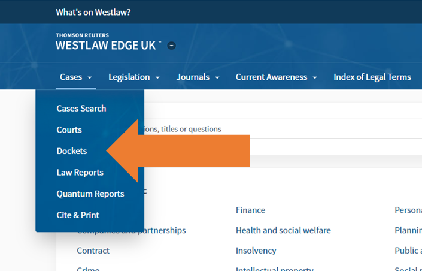Viewport: 422px width, 271px height.
Task: Select Cases Search from Cases menu
Action: (81, 109)
